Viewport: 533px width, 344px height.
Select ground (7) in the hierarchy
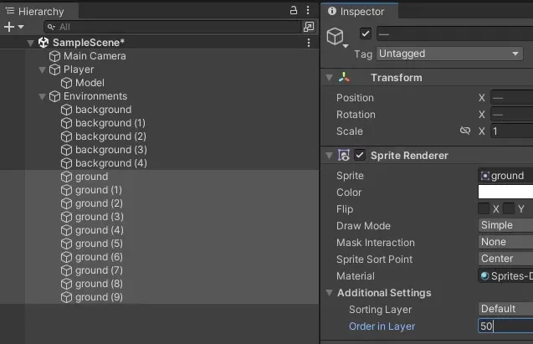(x=99, y=270)
